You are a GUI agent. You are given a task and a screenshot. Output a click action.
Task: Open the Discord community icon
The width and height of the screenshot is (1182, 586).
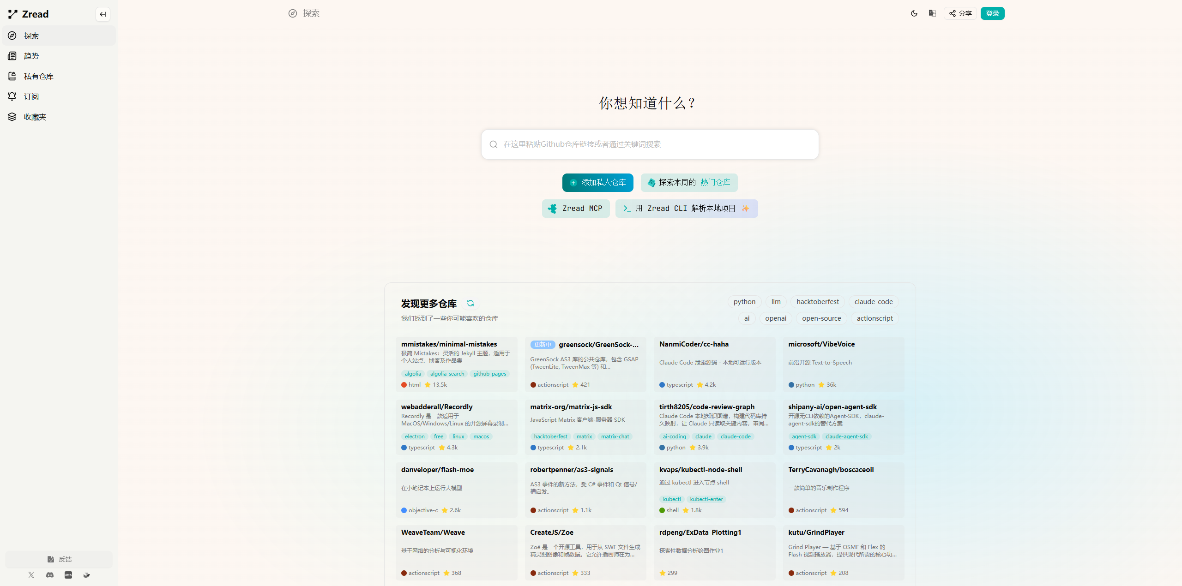[49, 575]
